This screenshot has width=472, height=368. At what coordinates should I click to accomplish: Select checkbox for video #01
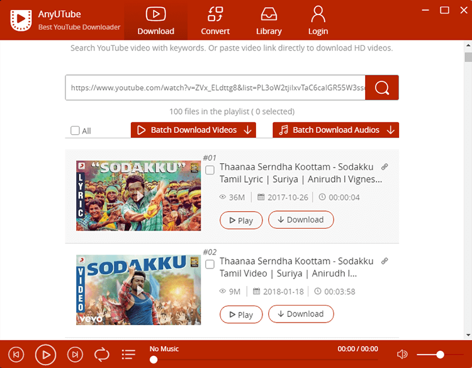[210, 170]
